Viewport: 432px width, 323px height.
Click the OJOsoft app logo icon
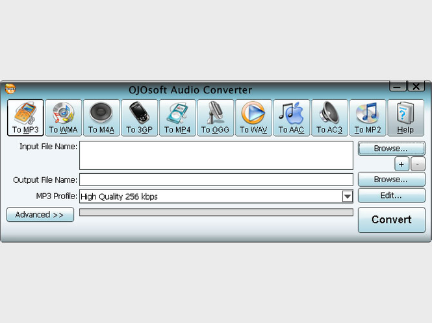tap(10, 89)
